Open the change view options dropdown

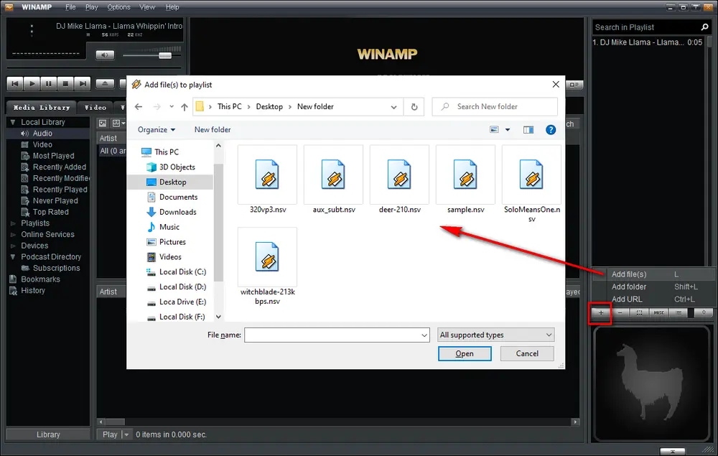point(508,130)
